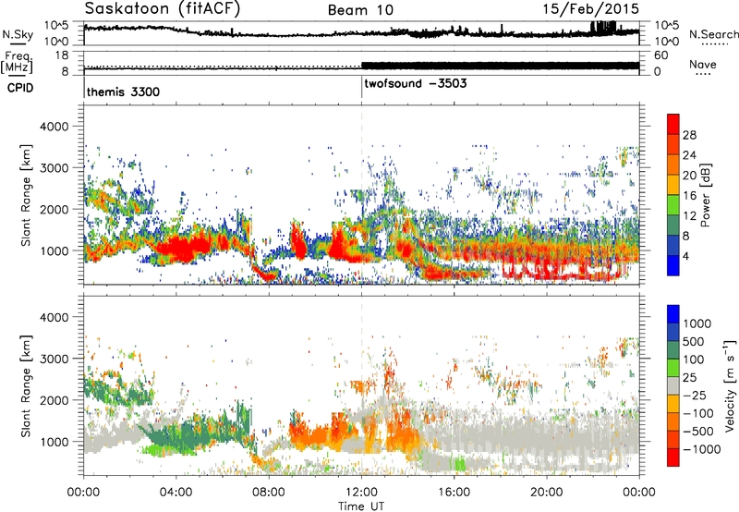739x512 pixels.
Task: Click the '12:00' time axis label
Action: tap(361, 493)
